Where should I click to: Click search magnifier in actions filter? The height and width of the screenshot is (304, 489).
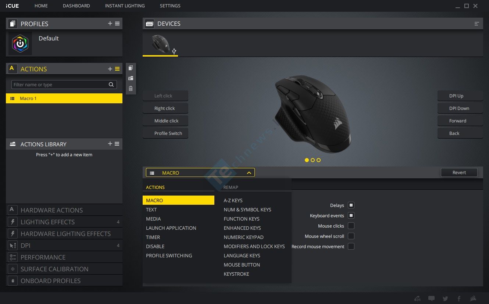111,85
